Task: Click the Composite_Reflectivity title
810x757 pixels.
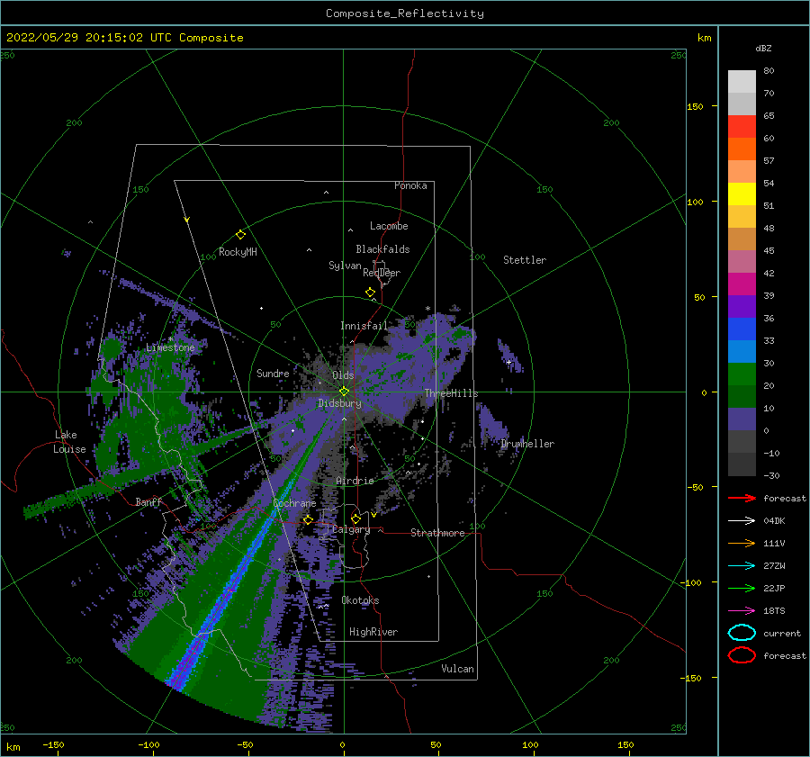Action: (x=405, y=14)
